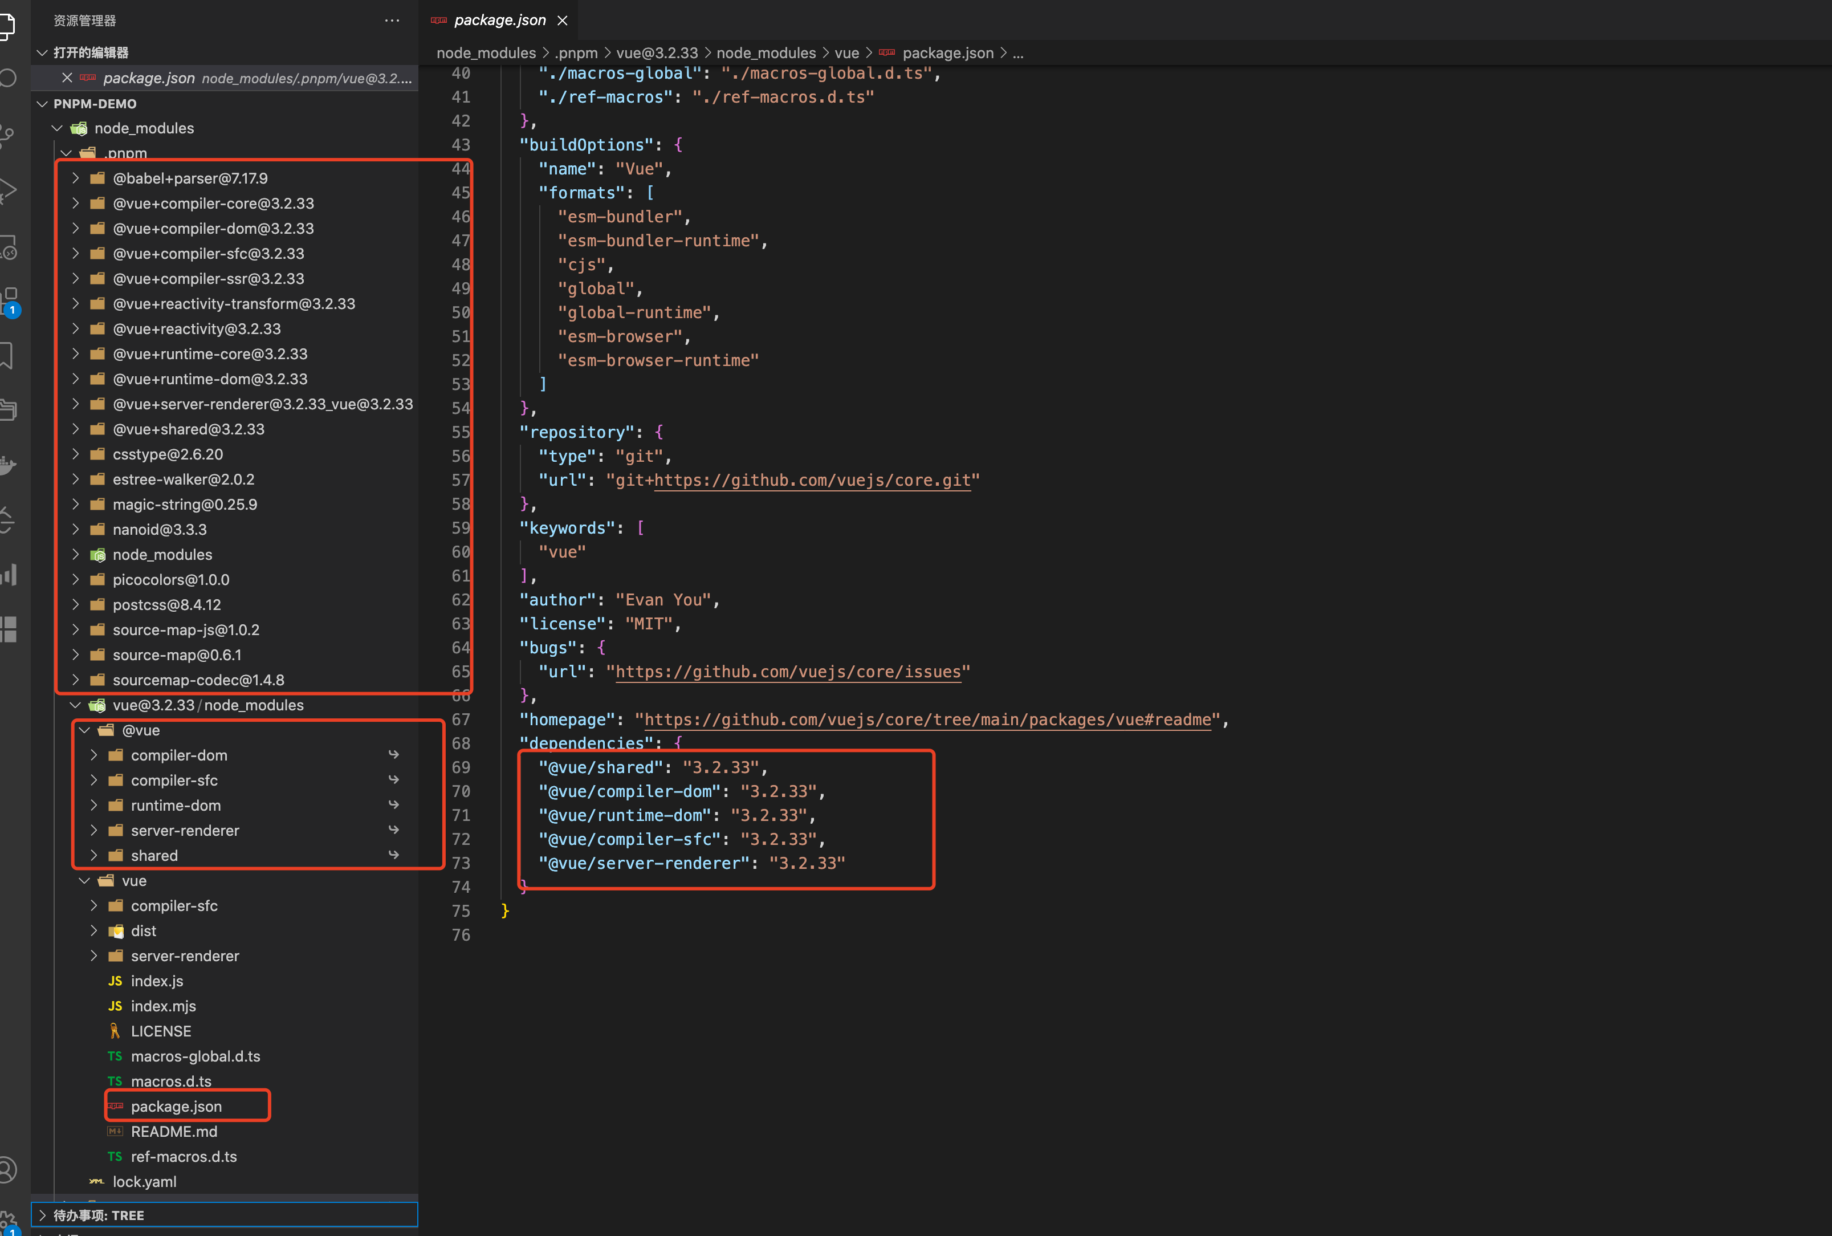Image resolution: width=1832 pixels, height=1236 pixels.
Task: Click the vue@3.2.33 breadcrumb segment
Action: 657,53
